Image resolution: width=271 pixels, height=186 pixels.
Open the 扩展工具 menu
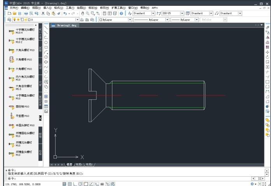(x=119, y=8)
